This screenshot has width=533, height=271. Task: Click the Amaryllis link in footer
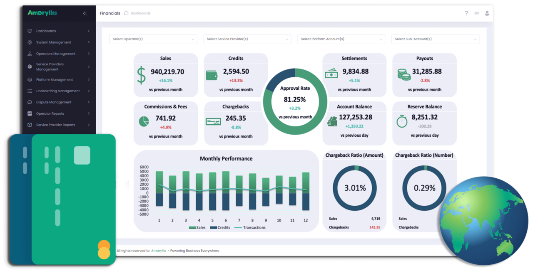[159, 251]
